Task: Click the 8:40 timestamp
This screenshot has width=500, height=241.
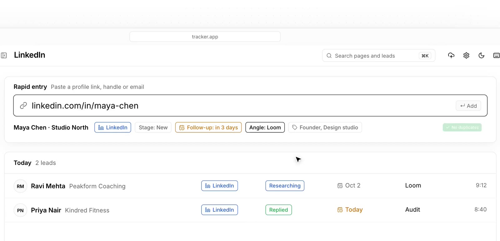Action: pos(481,210)
